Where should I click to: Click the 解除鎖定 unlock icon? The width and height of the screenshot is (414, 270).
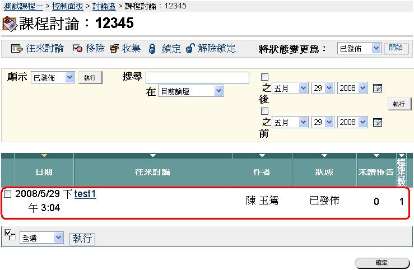[190, 49]
